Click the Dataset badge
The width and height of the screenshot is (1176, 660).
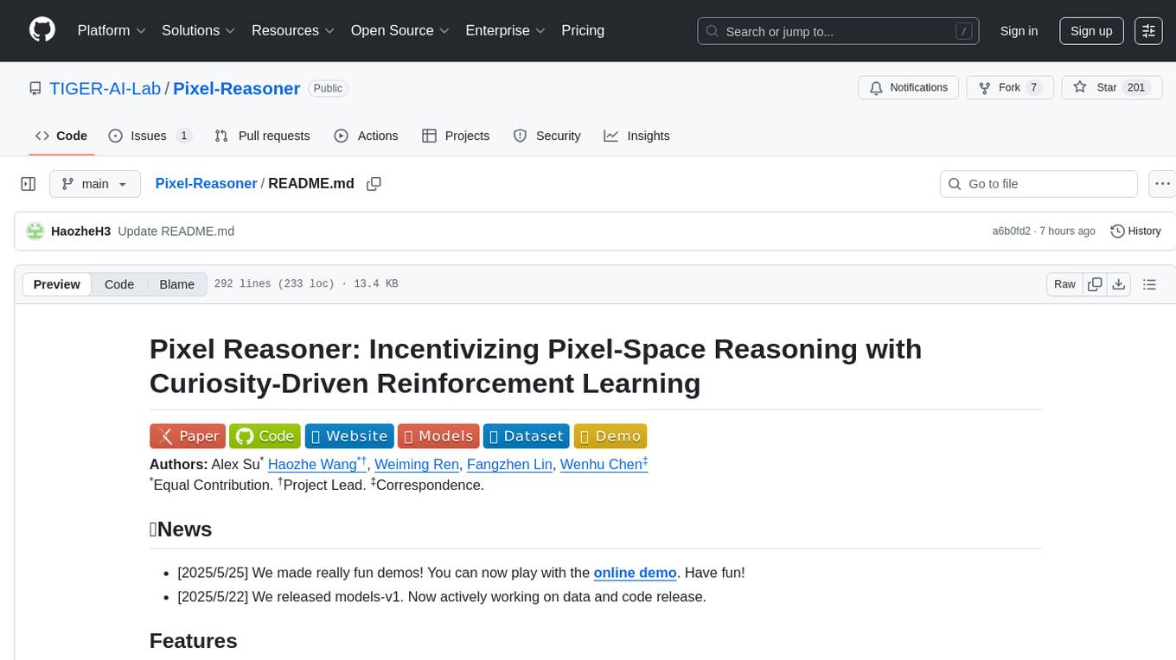(x=527, y=436)
